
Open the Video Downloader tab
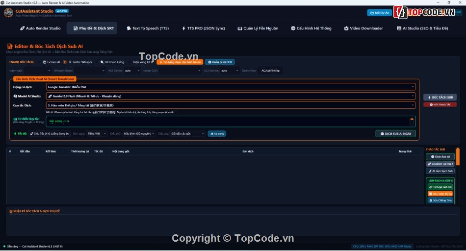click(x=363, y=28)
